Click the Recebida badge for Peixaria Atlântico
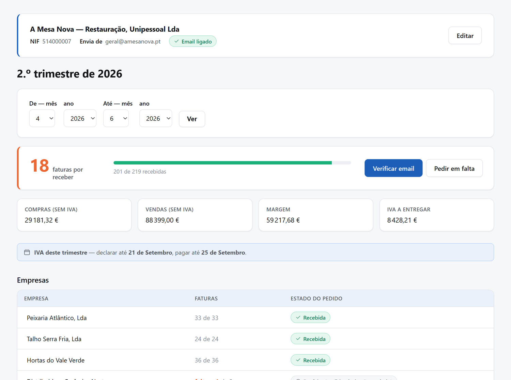 pyautogui.click(x=310, y=317)
